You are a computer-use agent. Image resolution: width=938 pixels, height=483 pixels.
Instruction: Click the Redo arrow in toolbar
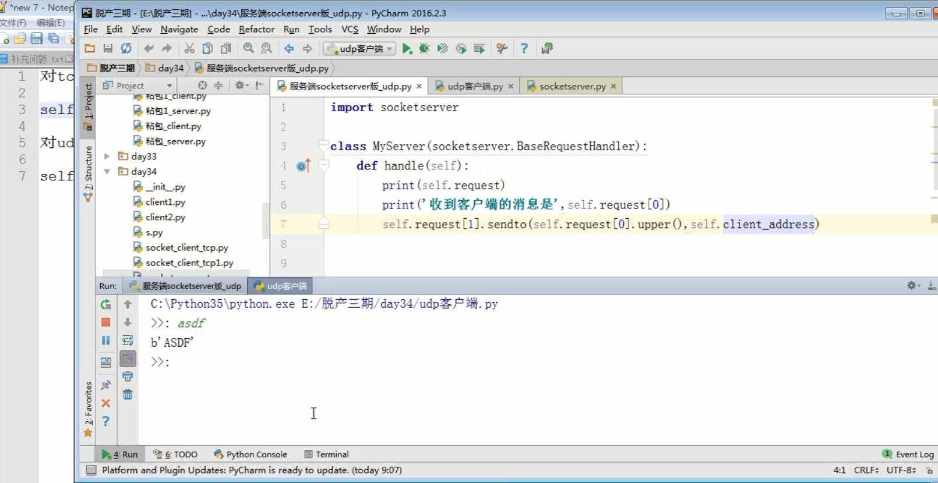(167, 48)
